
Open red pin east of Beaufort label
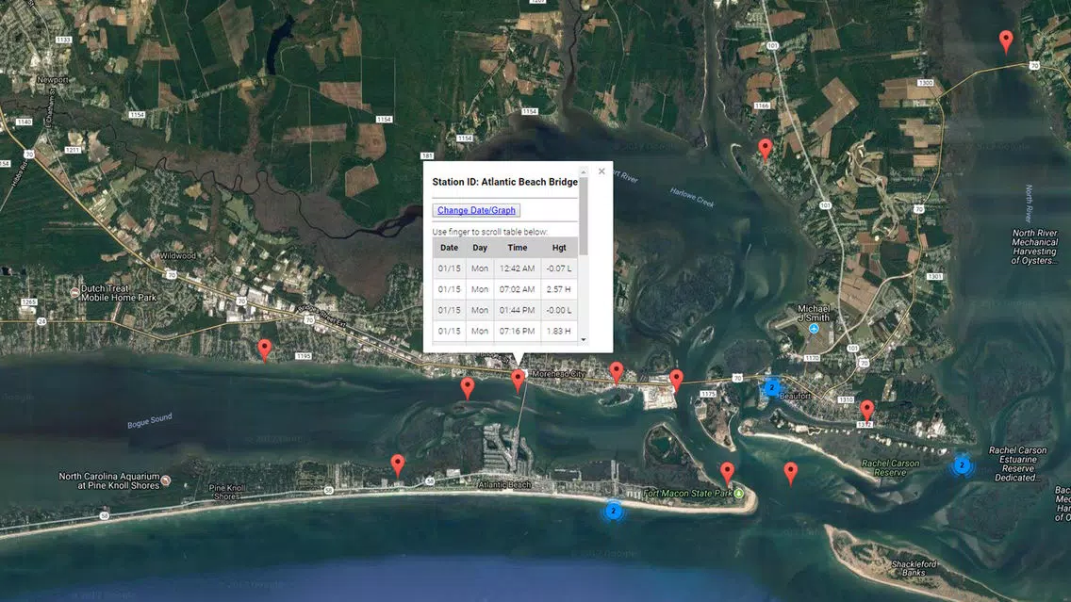pyautogui.click(x=866, y=410)
